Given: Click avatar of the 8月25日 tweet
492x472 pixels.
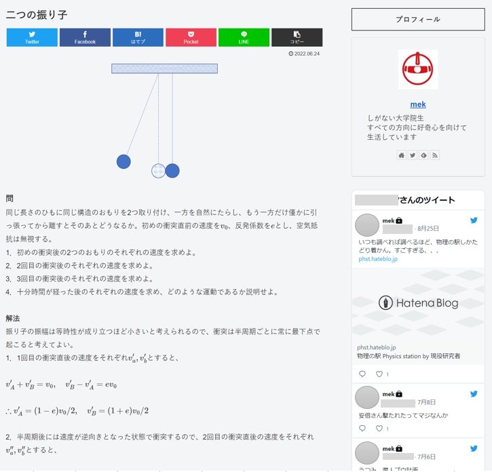Looking at the screenshot, I should (x=367, y=225).
